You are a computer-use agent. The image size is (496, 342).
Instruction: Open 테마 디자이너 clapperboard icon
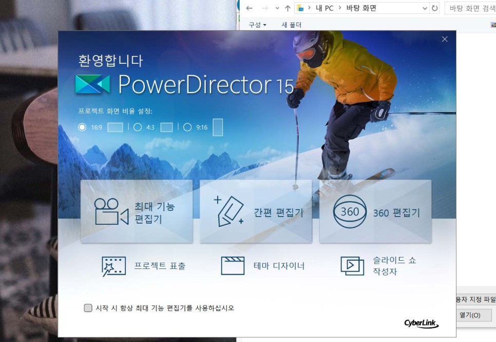[234, 266]
